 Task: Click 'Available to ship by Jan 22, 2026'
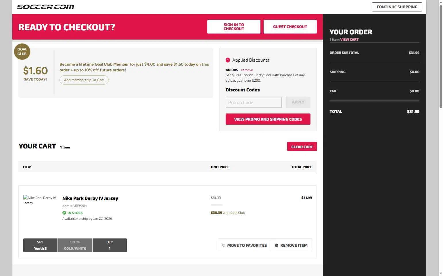click(87, 219)
